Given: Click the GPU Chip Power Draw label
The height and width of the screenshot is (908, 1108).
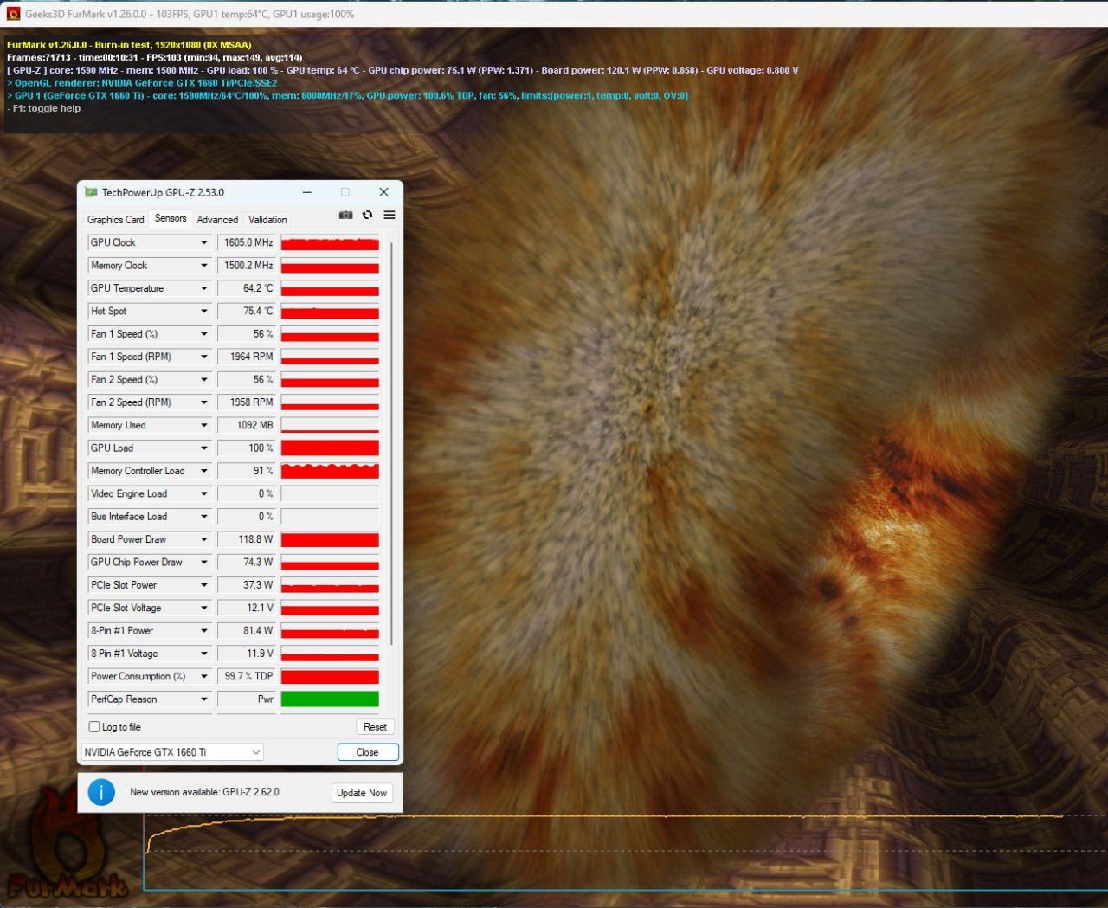Looking at the screenshot, I should pyautogui.click(x=136, y=563).
